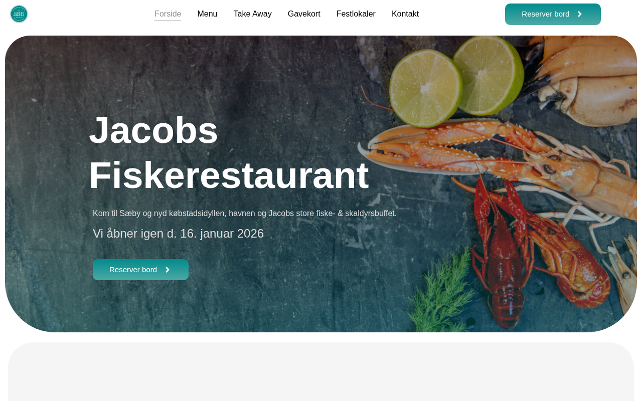Click the chevron arrow in hero Reserver bord

pos(168,270)
